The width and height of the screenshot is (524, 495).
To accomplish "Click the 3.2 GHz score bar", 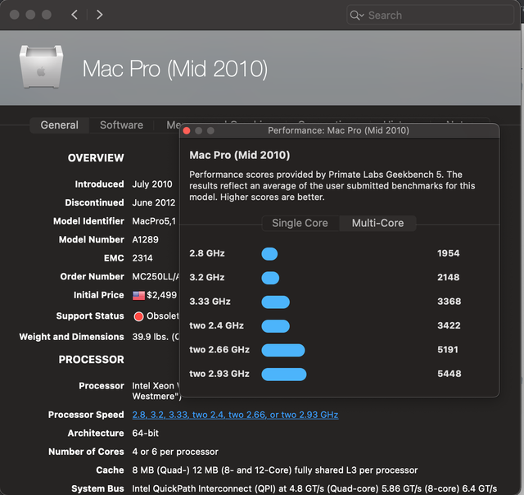I will (270, 278).
